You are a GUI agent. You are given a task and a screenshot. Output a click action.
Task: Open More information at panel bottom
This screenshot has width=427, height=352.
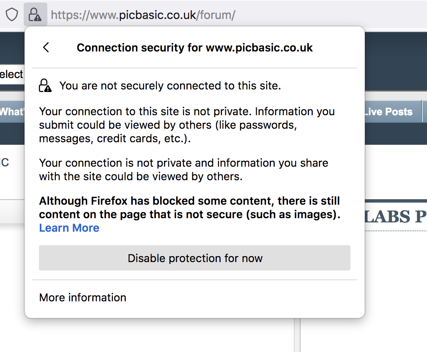coord(82,298)
